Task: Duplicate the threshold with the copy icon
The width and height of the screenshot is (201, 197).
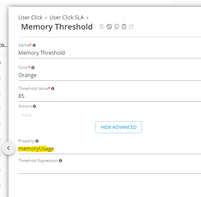Action: coord(117,27)
